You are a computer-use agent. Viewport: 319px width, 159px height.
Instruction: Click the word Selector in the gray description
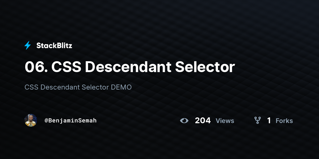pyautogui.click(x=95, y=87)
